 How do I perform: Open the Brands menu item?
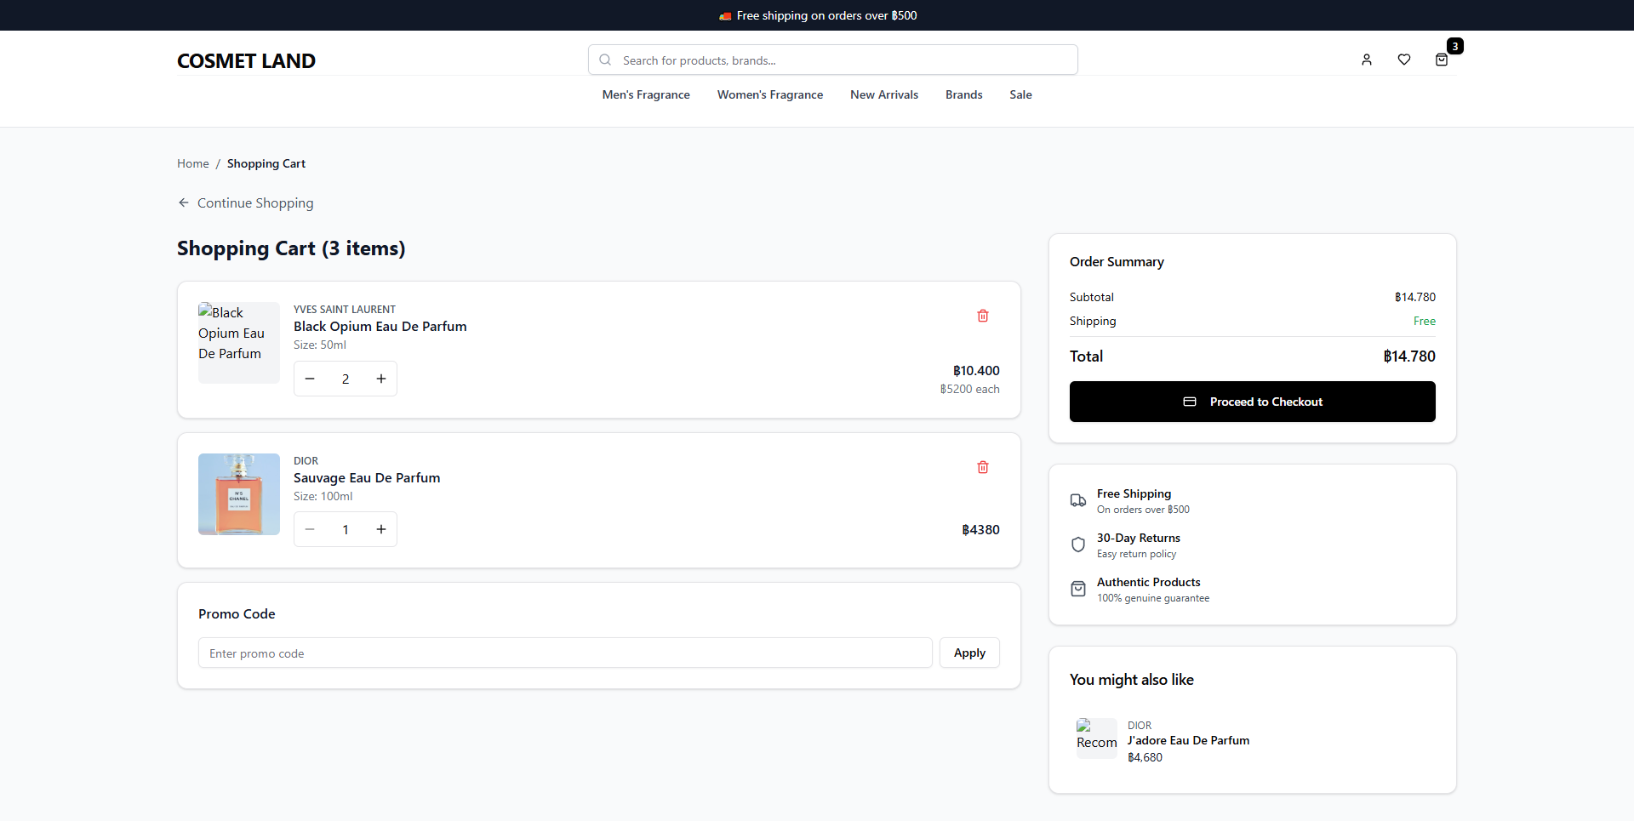tap(964, 94)
